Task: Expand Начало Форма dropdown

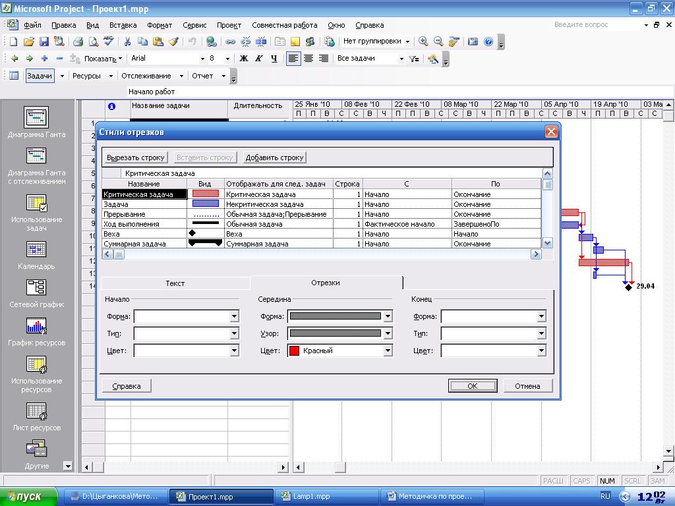Action: coord(234,317)
